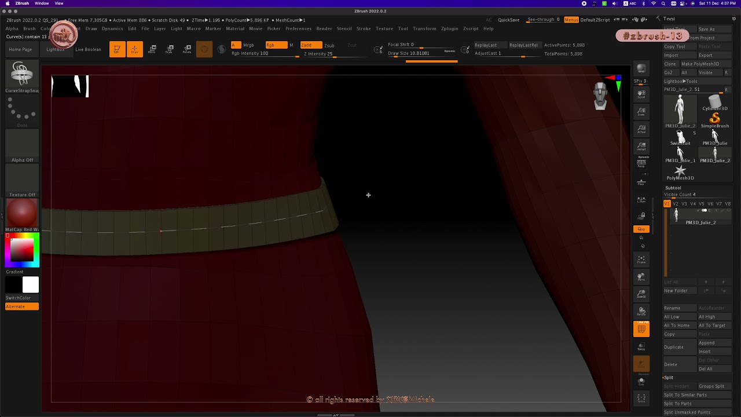Open the Brush menu
This screenshot has height=417, width=741.
pos(30,28)
